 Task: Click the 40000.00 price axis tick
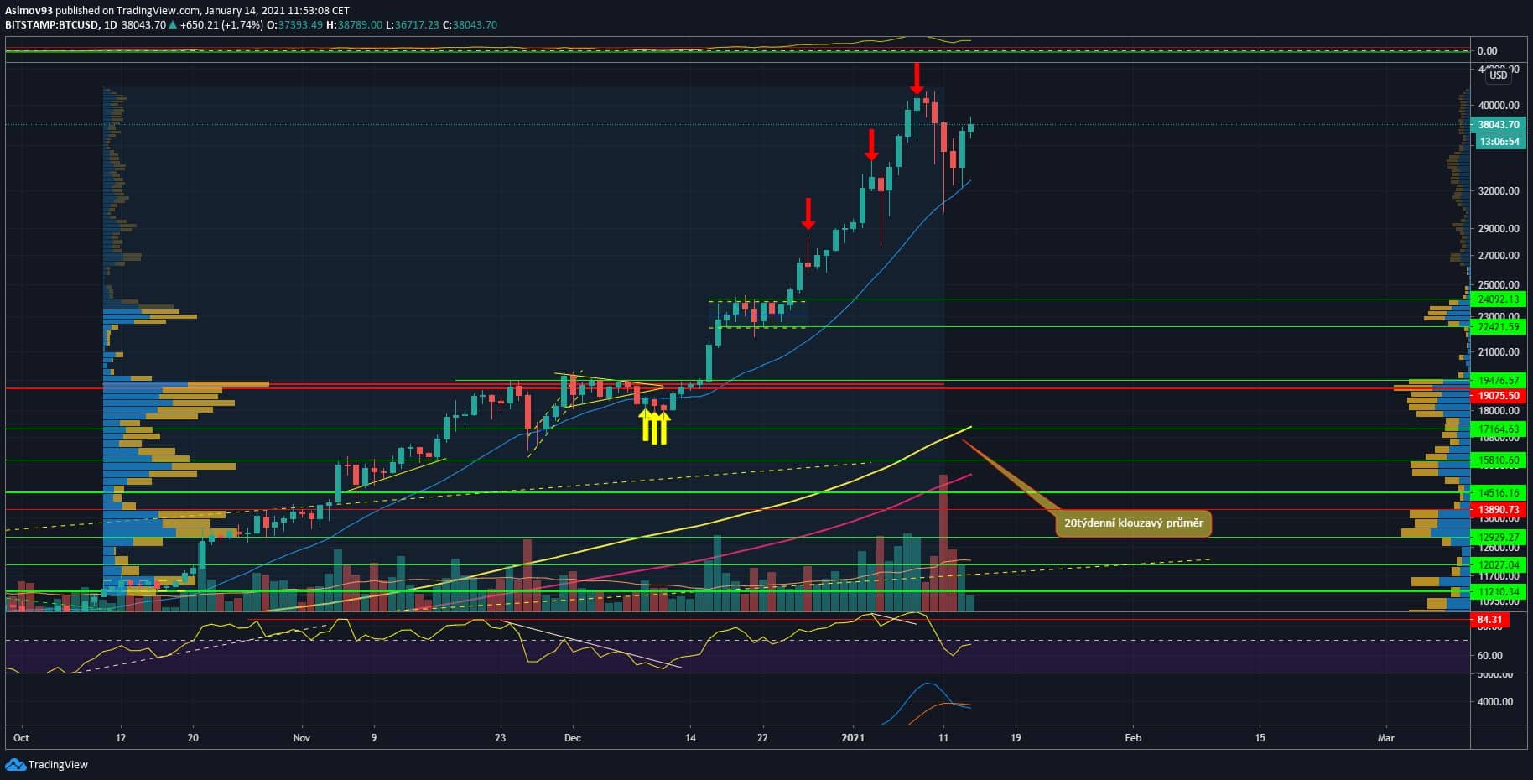[1499, 106]
